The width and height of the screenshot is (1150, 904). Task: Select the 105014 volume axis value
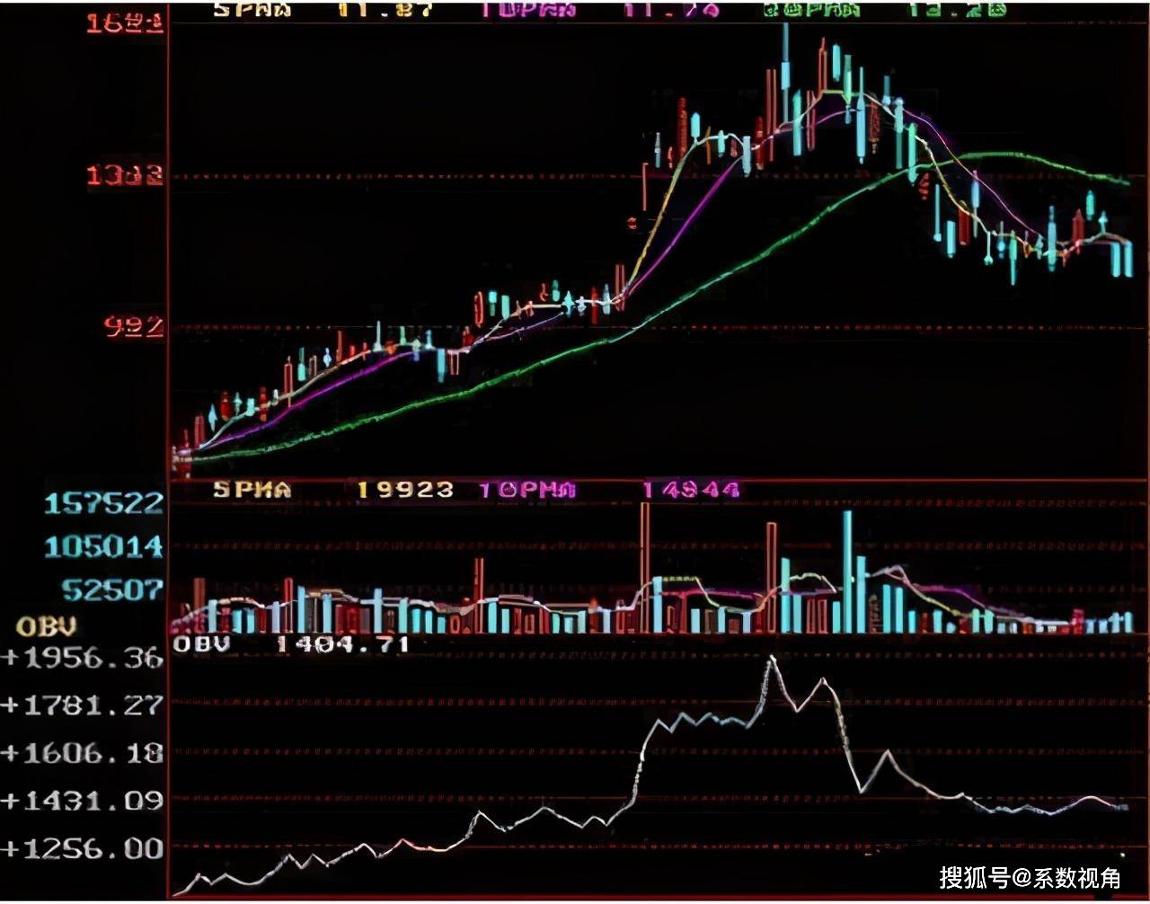click(104, 546)
